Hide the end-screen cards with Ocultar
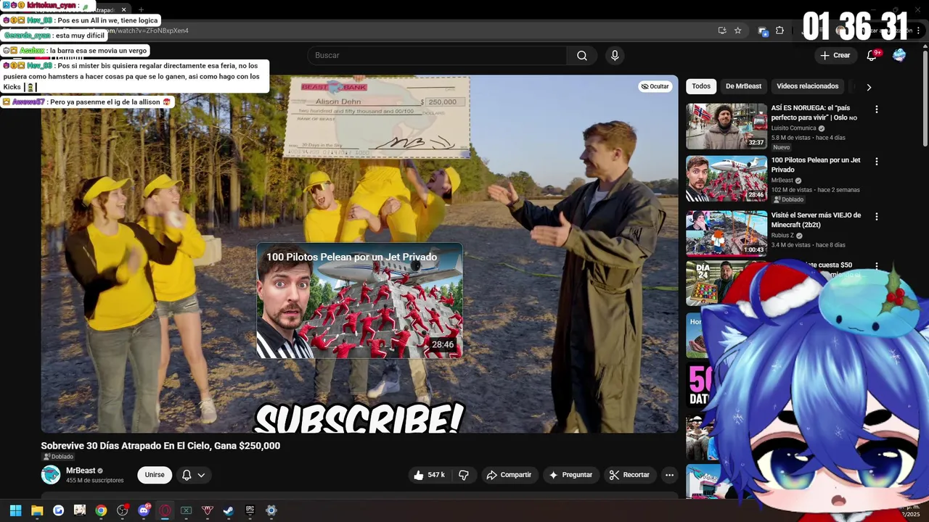Viewport: 929px width, 522px height. coord(655,86)
